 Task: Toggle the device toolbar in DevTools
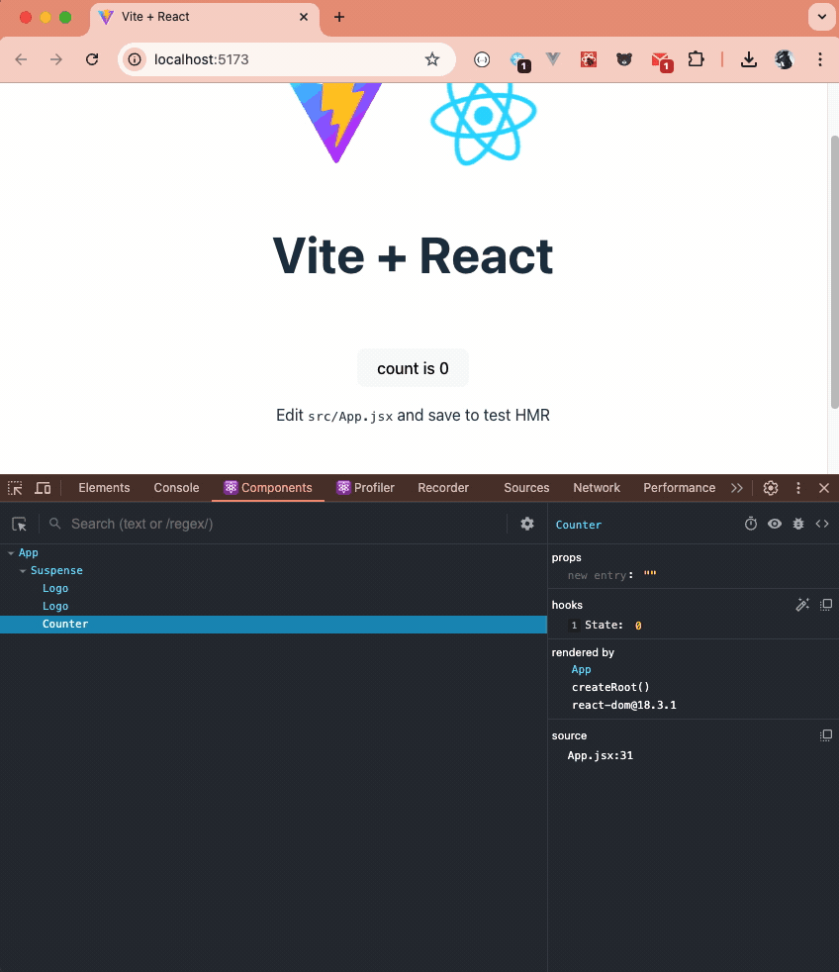[43, 488]
